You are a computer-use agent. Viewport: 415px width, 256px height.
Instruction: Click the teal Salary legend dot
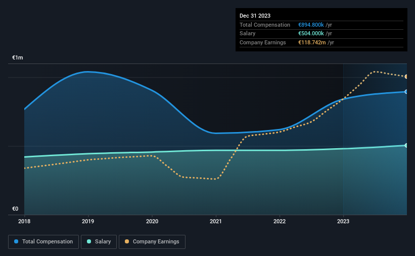point(89,241)
